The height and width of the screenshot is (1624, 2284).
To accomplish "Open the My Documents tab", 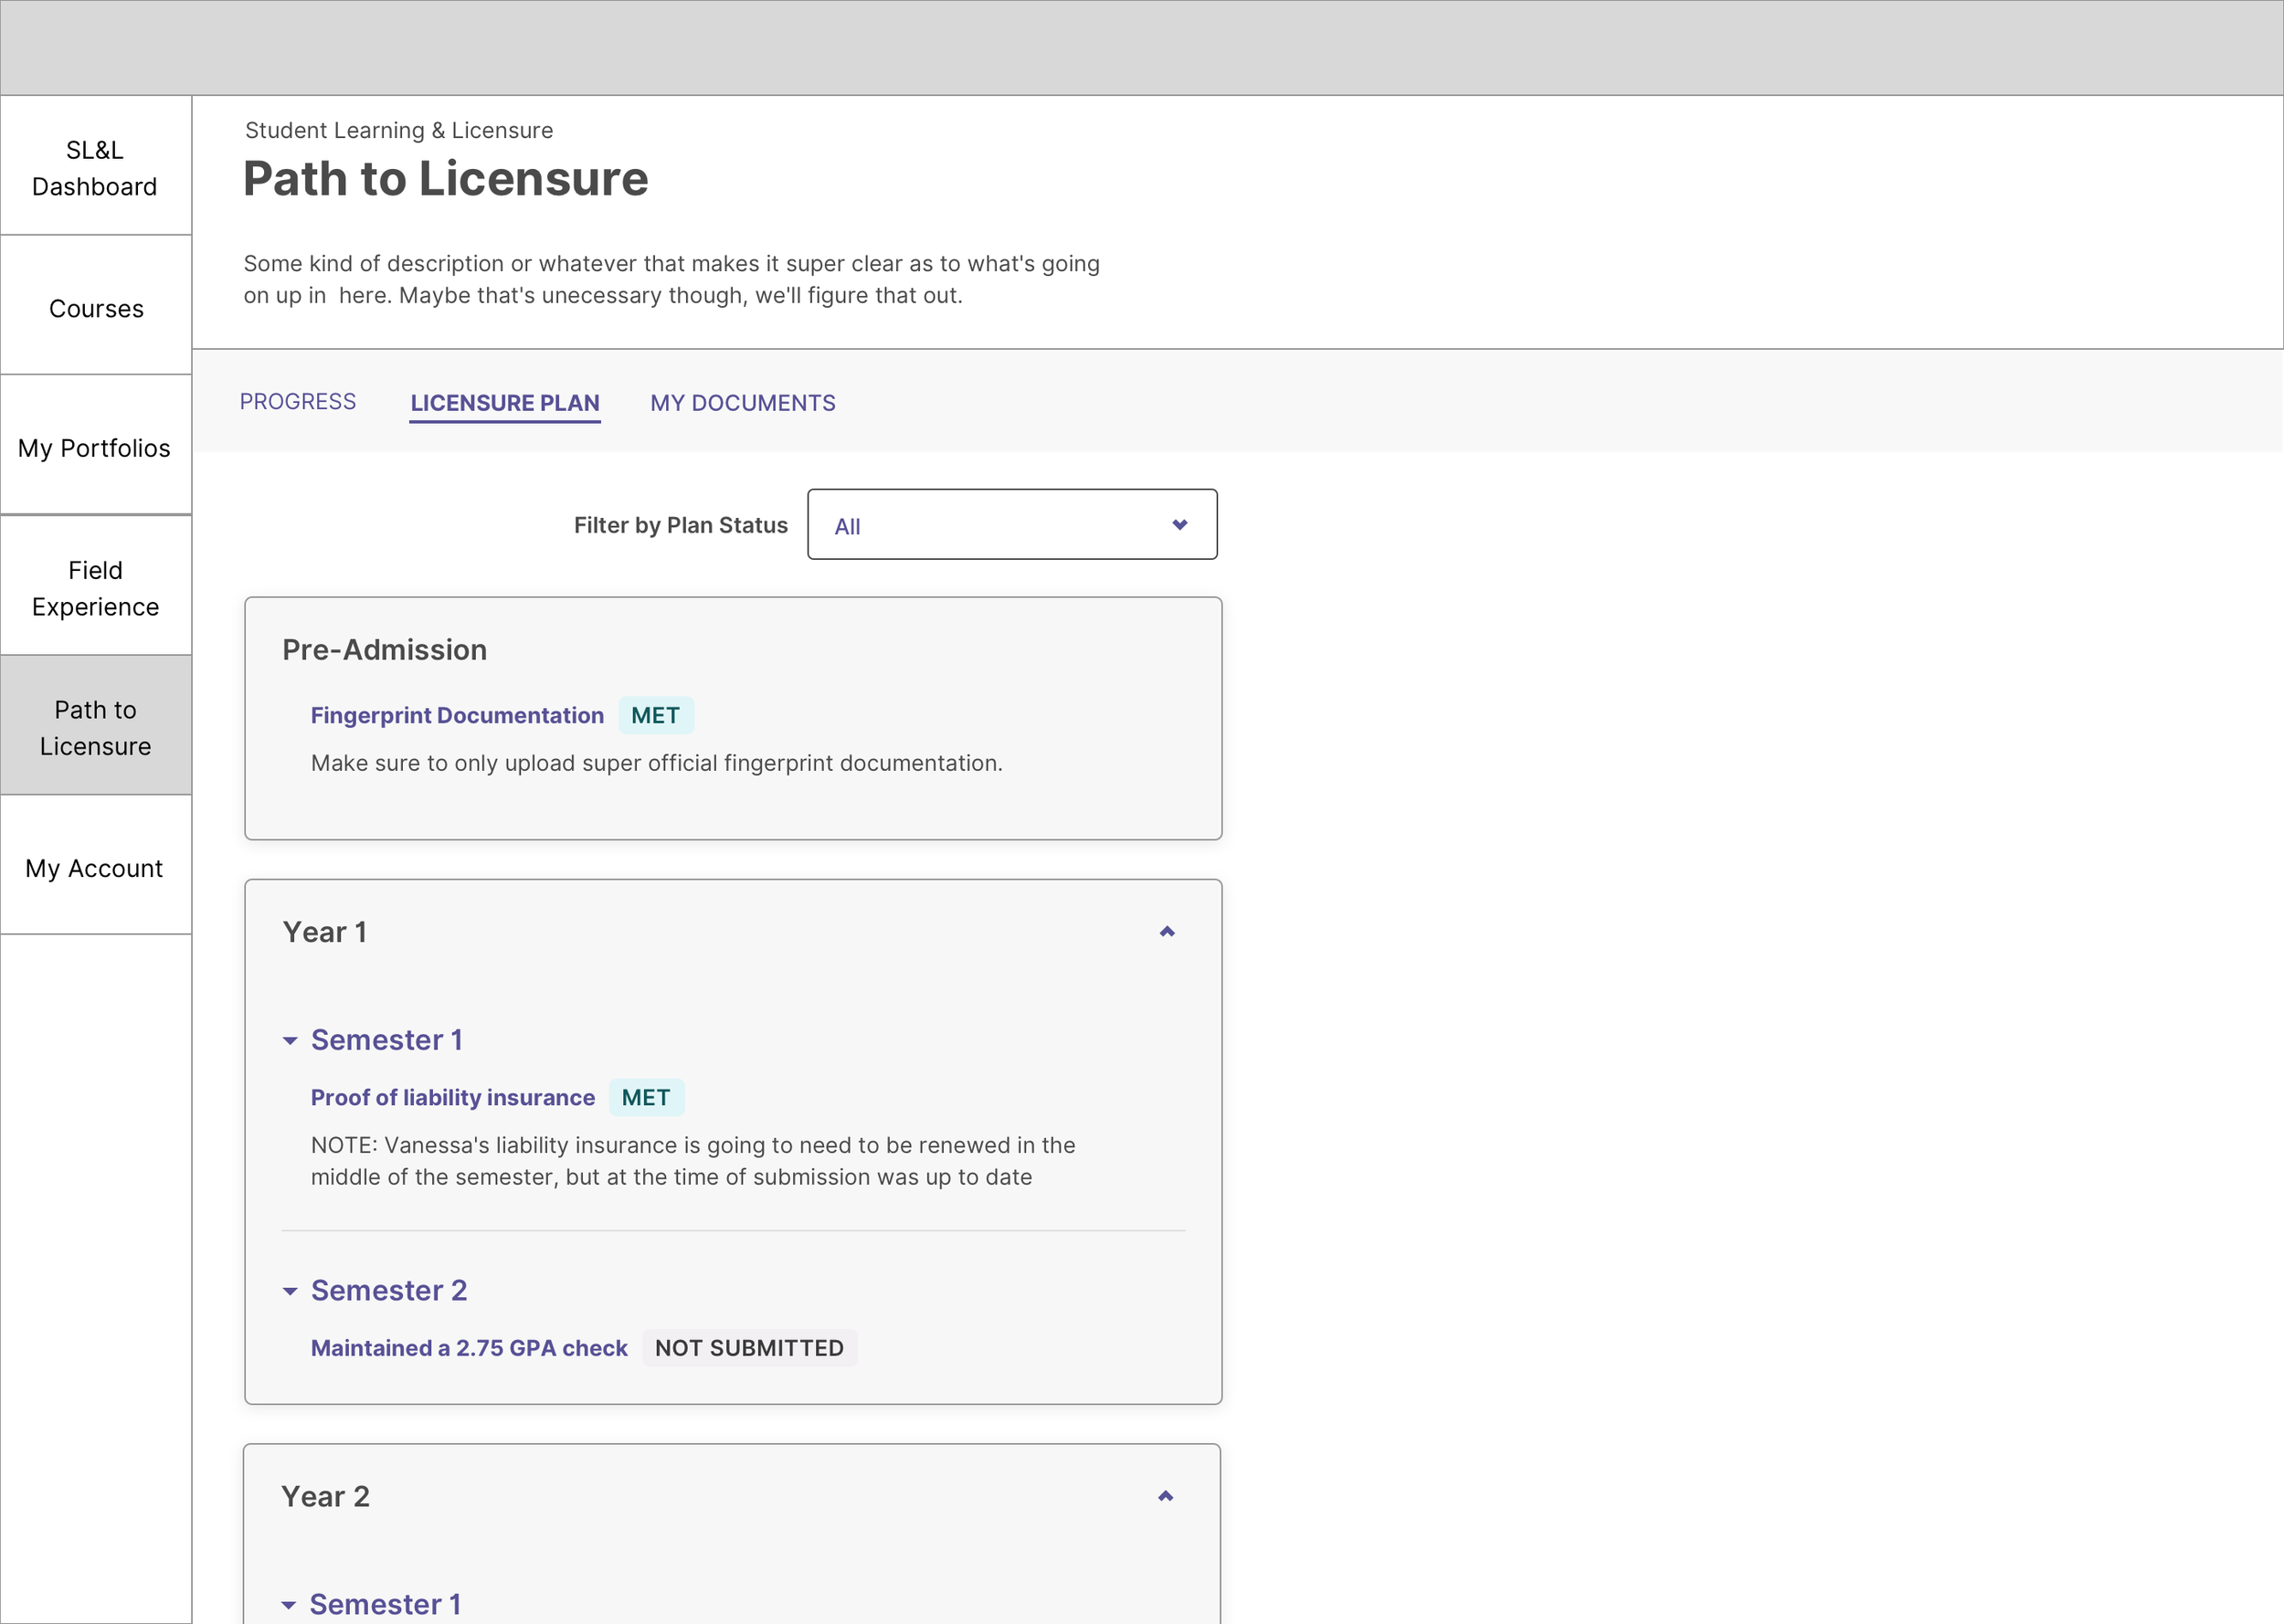I will tap(742, 403).
